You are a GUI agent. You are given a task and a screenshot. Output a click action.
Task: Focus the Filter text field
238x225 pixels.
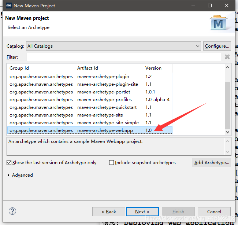click(x=123, y=57)
